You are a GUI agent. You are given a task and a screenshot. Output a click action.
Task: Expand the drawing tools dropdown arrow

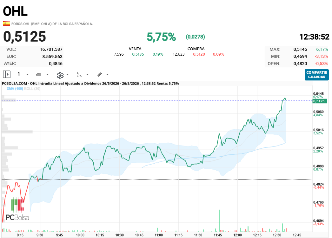point(107,75)
